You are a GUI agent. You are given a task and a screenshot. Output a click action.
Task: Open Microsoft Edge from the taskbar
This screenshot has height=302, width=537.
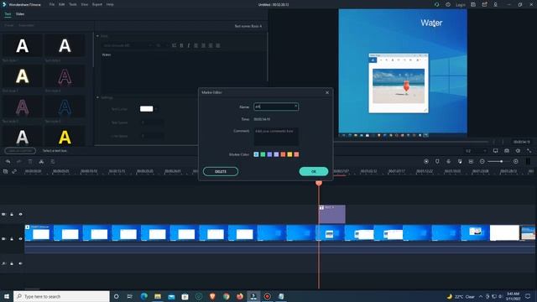coord(143,296)
